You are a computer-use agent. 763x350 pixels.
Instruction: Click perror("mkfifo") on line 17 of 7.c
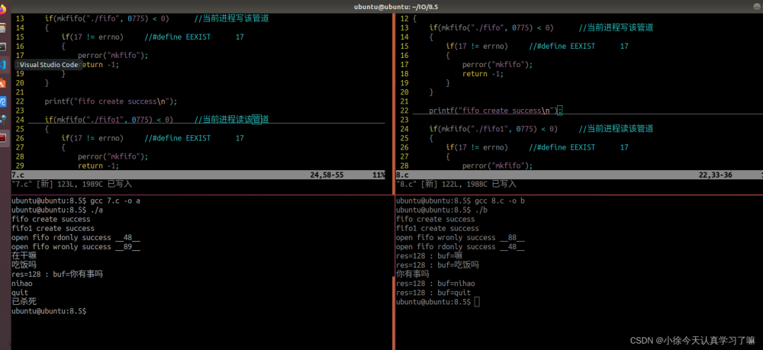(113, 56)
